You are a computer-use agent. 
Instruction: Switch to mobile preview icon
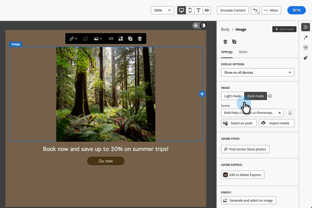[190, 10]
